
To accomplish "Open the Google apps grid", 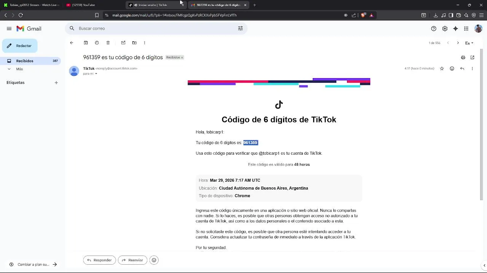I will click(x=466, y=28).
